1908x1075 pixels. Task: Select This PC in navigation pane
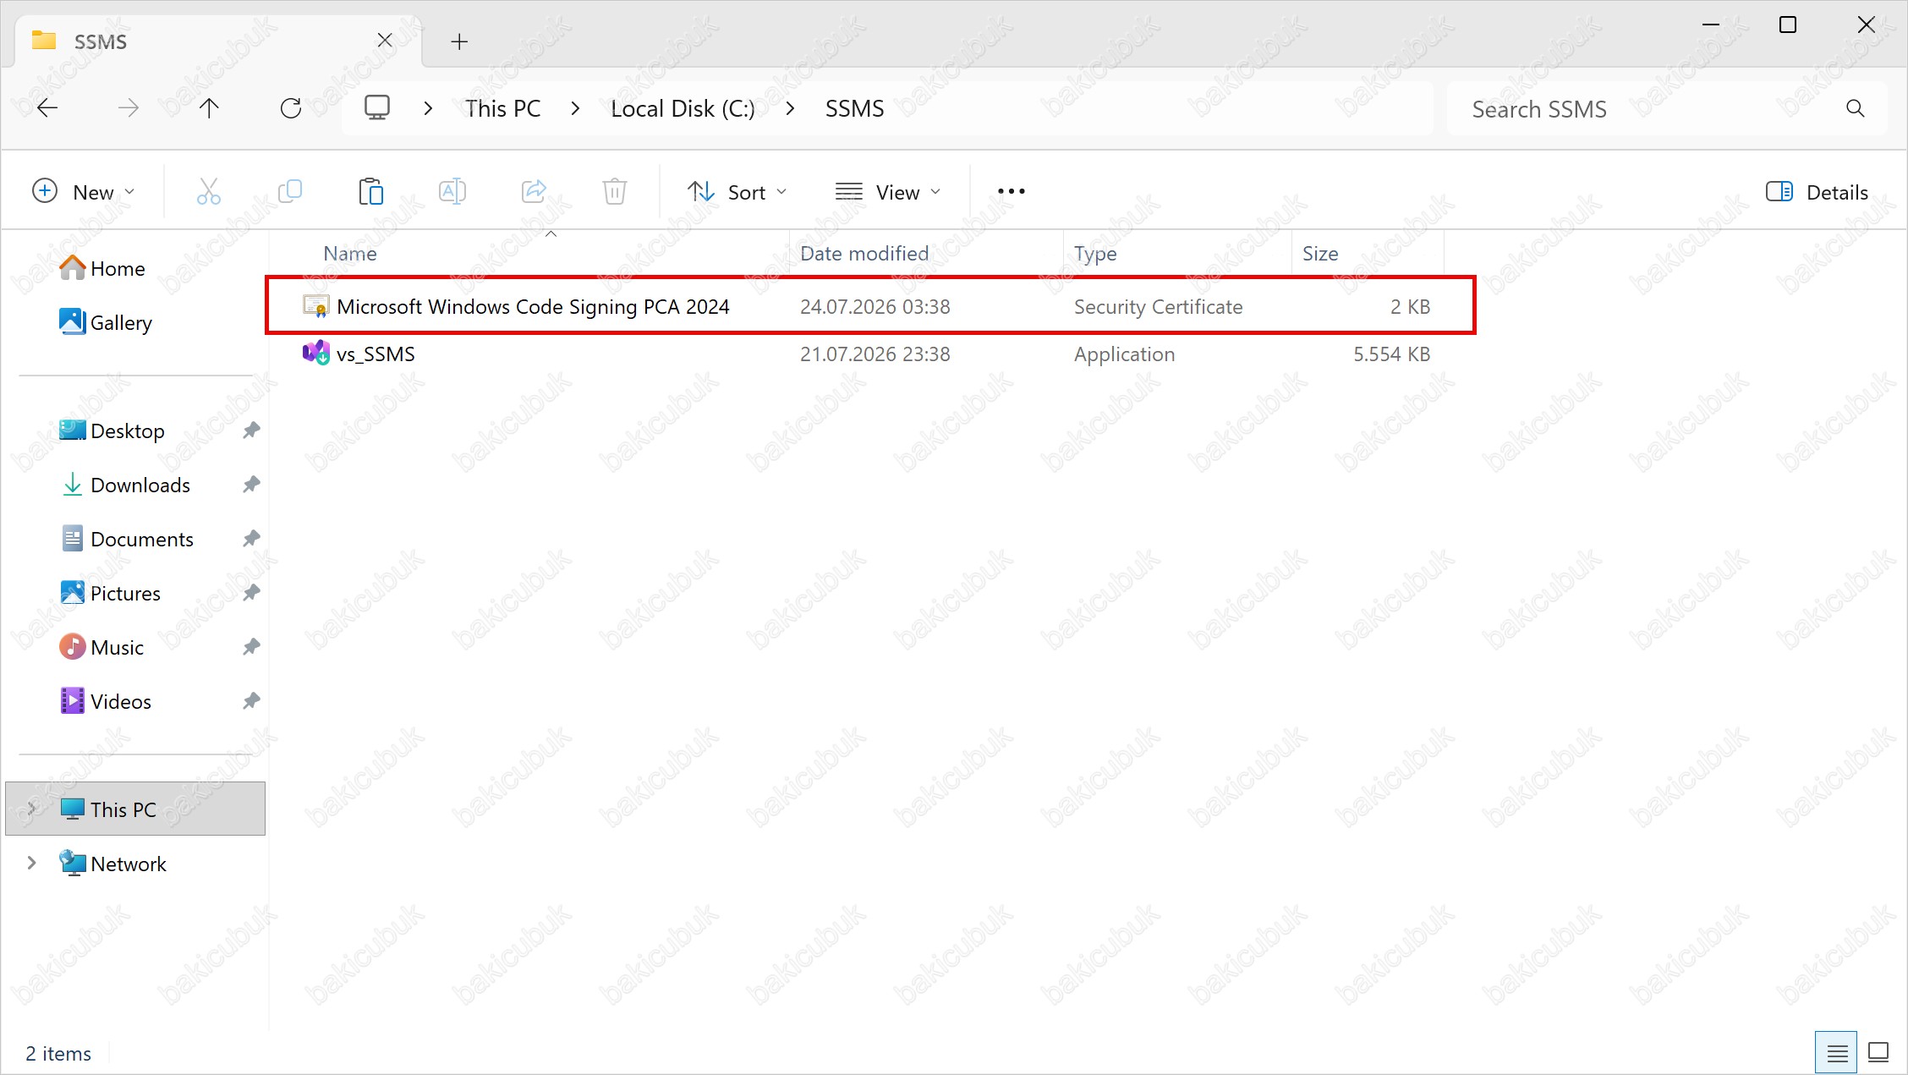[x=135, y=809]
